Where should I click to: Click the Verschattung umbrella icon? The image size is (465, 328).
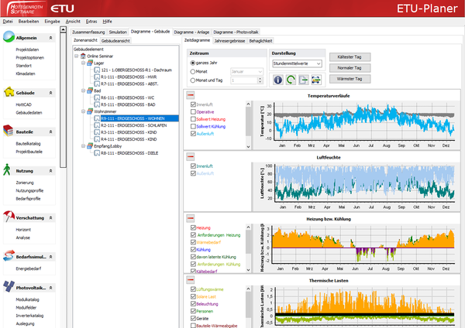tap(9, 217)
